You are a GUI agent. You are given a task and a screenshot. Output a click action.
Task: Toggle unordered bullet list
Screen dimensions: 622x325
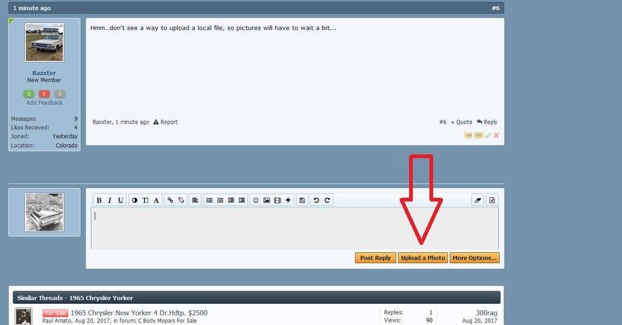point(210,200)
